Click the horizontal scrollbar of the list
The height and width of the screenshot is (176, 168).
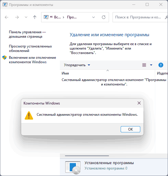coord(87,156)
